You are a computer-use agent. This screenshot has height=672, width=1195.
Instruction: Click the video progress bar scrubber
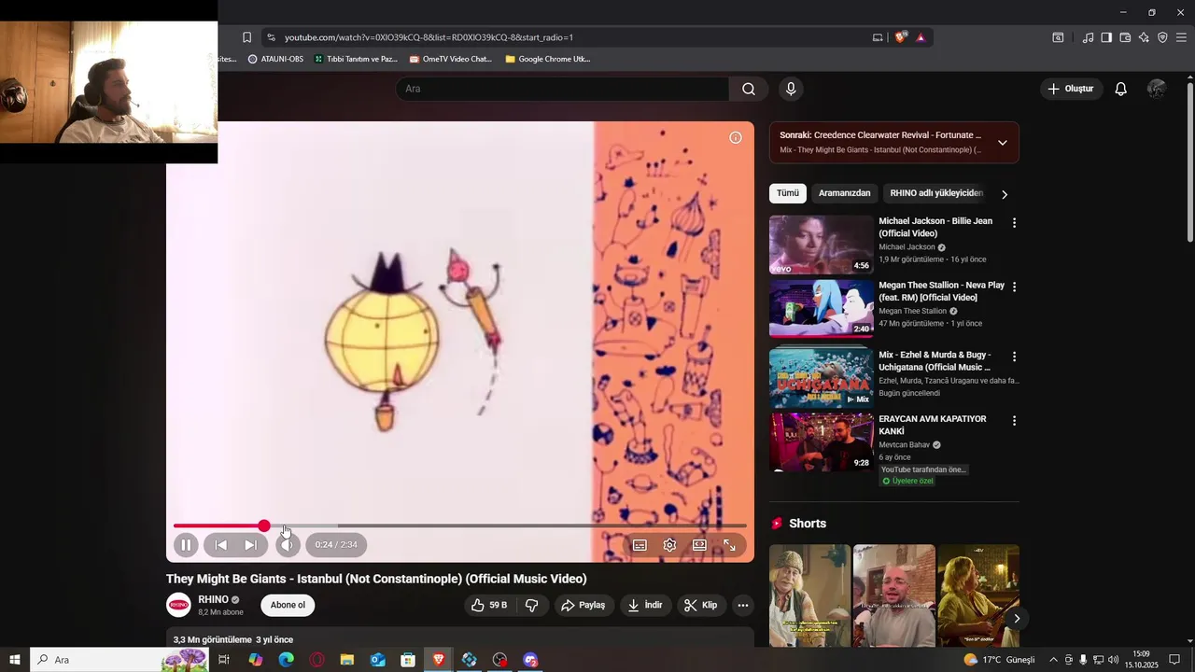pos(264,526)
